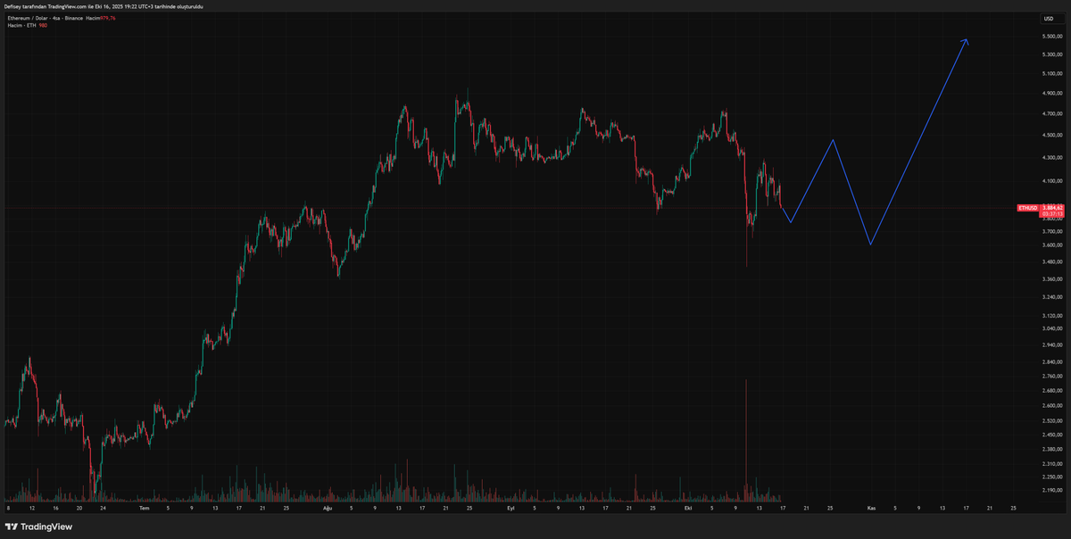Click the 4.700,00 price axis label
Image resolution: width=1071 pixels, height=539 pixels.
coord(1051,114)
